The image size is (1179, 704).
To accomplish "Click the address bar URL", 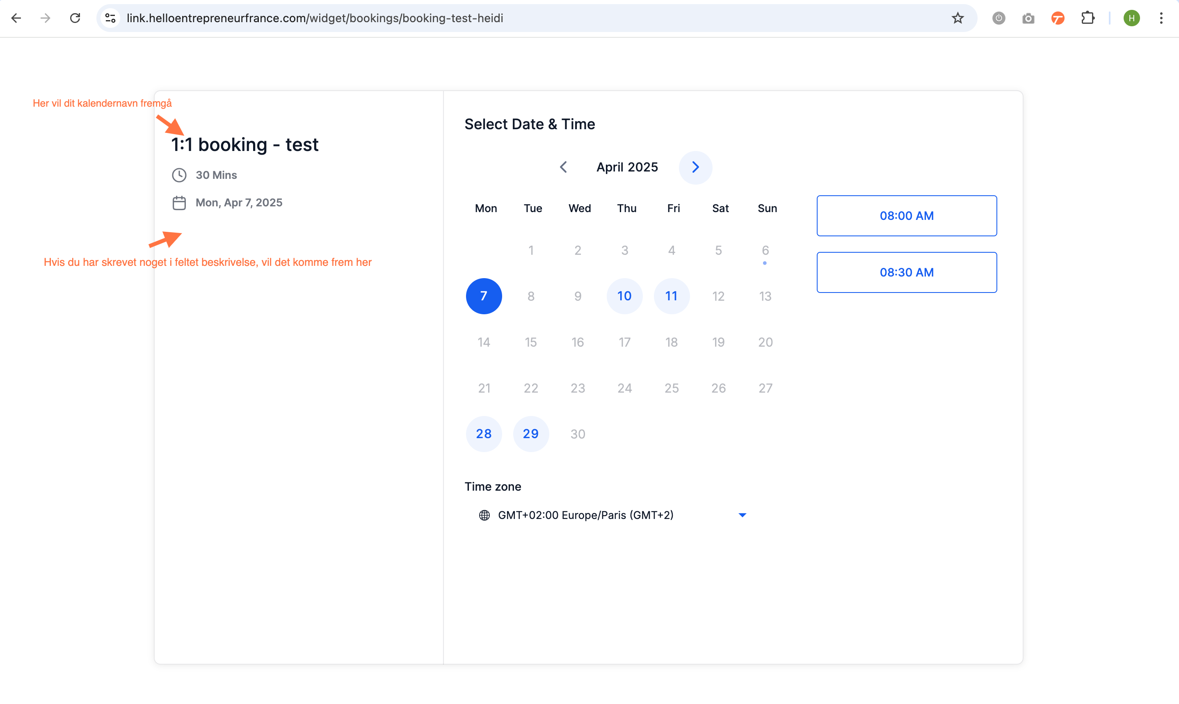I will click(x=314, y=18).
